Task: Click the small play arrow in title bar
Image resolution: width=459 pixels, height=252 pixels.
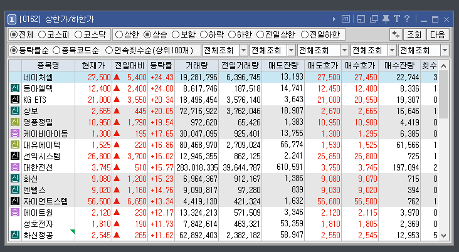Action: coord(334,19)
